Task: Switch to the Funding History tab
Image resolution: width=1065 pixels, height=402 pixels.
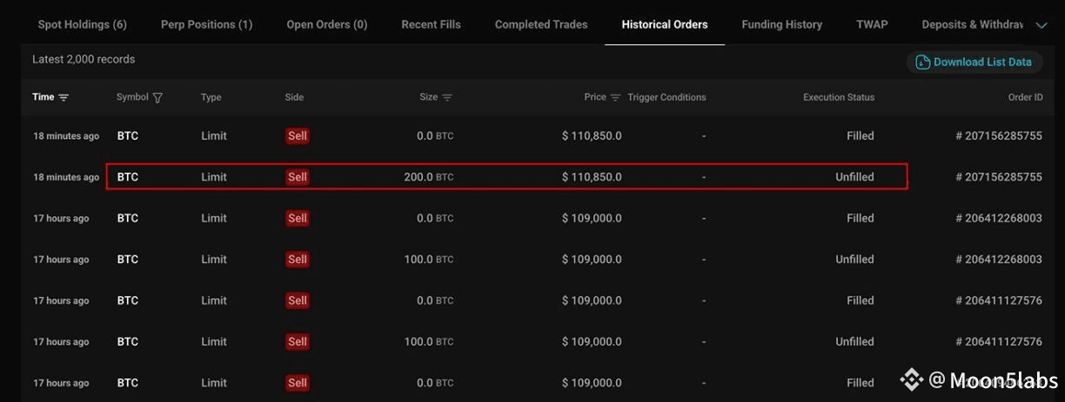Action: tap(781, 24)
